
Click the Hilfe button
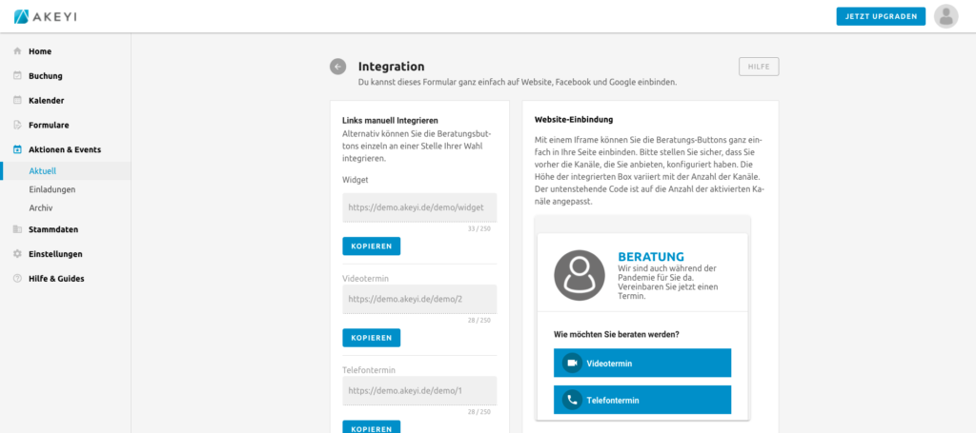pyautogui.click(x=759, y=67)
